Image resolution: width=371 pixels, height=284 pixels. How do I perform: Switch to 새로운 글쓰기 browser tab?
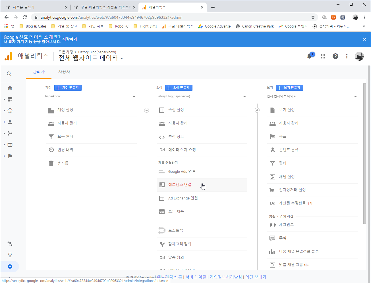37,7
